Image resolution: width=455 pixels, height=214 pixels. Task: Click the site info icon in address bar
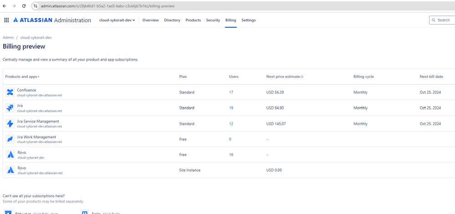pyautogui.click(x=36, y=6)
